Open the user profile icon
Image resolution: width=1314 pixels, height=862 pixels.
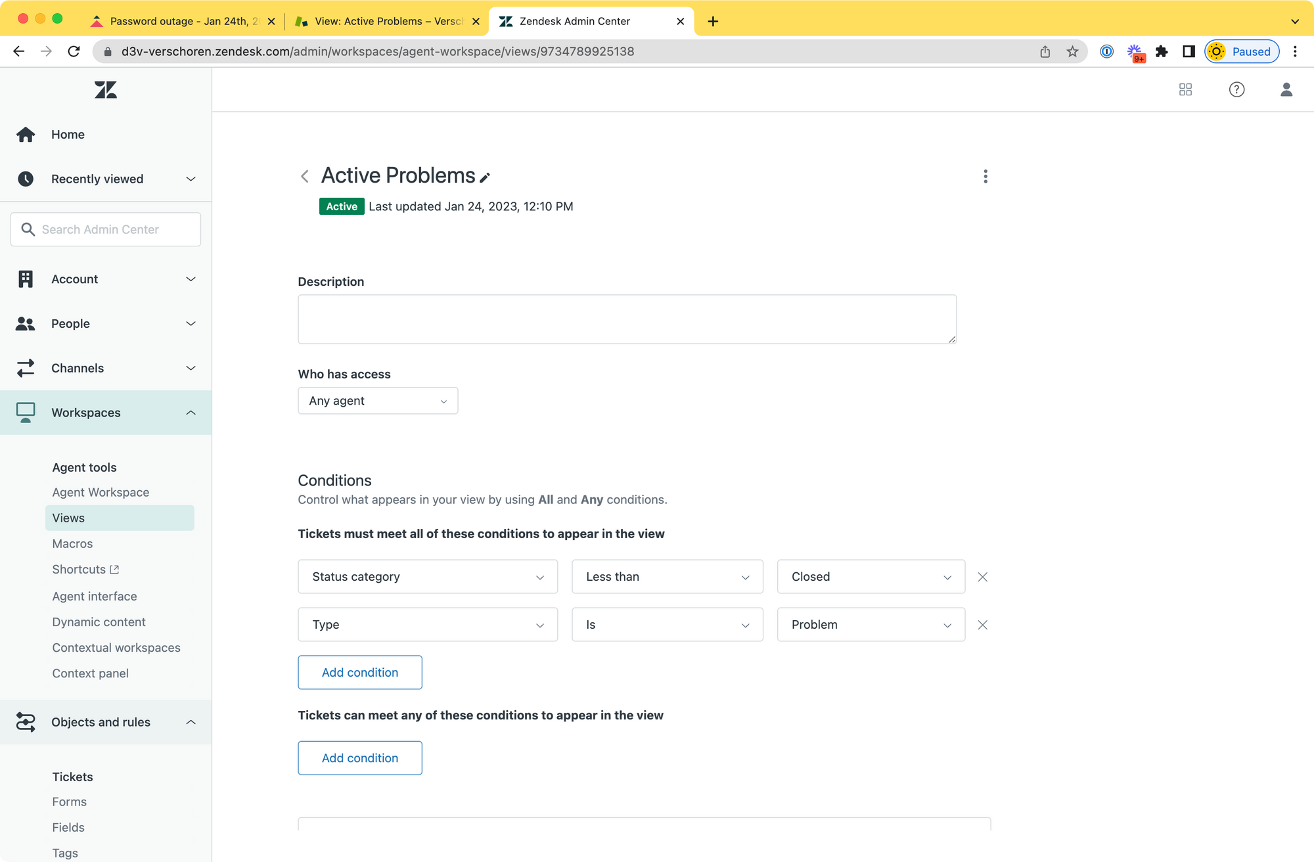tap(1286, 89)
